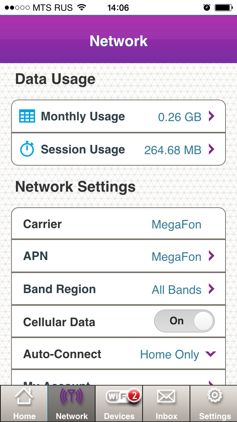Expand the Auto-Connect Home Only dropdown
The height and width of the screenshot is (422, 237).
pos(210,354)
